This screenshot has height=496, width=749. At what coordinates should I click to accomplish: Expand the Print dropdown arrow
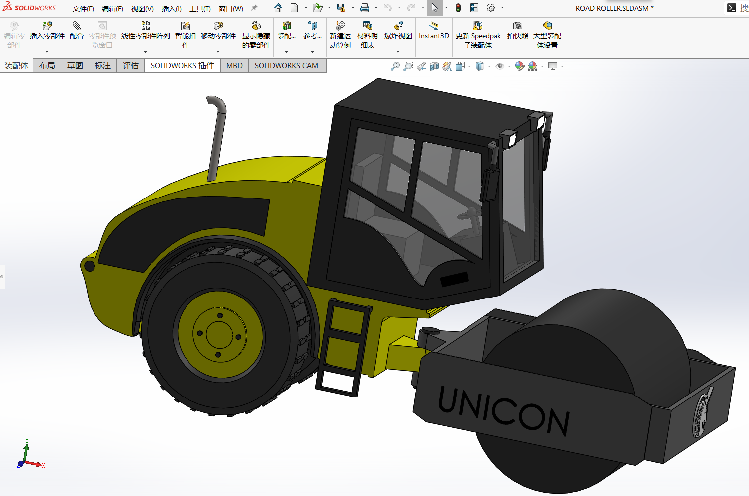pos(376,8)
